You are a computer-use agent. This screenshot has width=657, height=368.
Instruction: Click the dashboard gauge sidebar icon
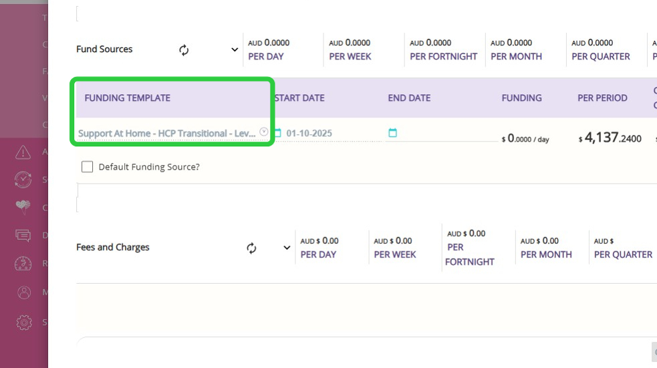tap(23, 263)
